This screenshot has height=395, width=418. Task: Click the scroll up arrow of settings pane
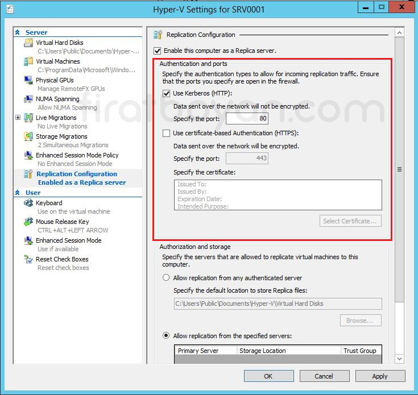[399, 33]
